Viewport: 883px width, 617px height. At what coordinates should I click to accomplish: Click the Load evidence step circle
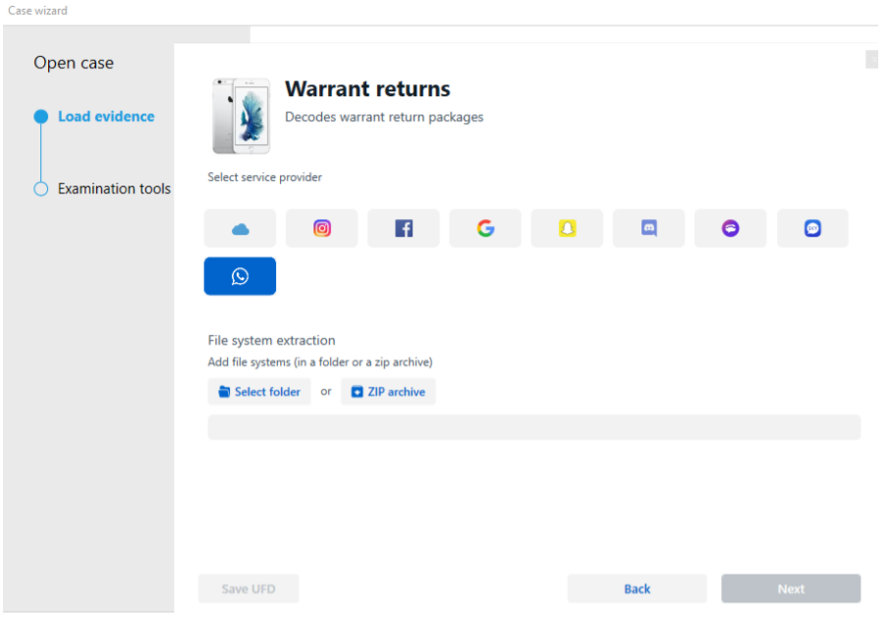pyautogui.click(x=40, y=116)
